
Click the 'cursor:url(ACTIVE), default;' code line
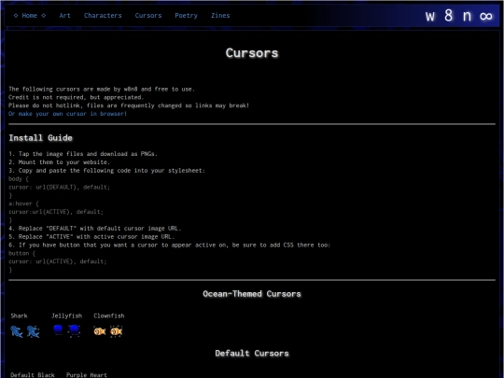56,212
